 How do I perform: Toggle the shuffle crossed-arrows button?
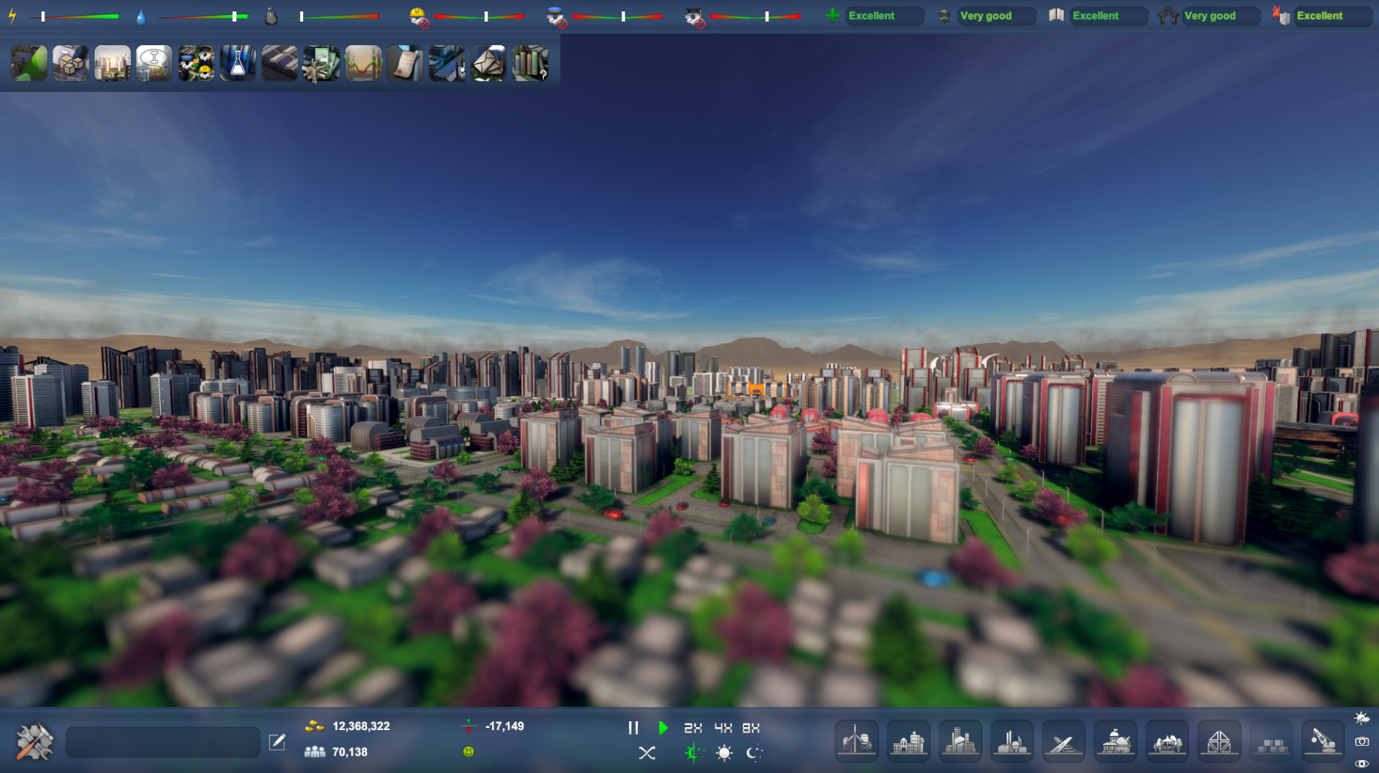pyautogui.click(x=647, y=753)
